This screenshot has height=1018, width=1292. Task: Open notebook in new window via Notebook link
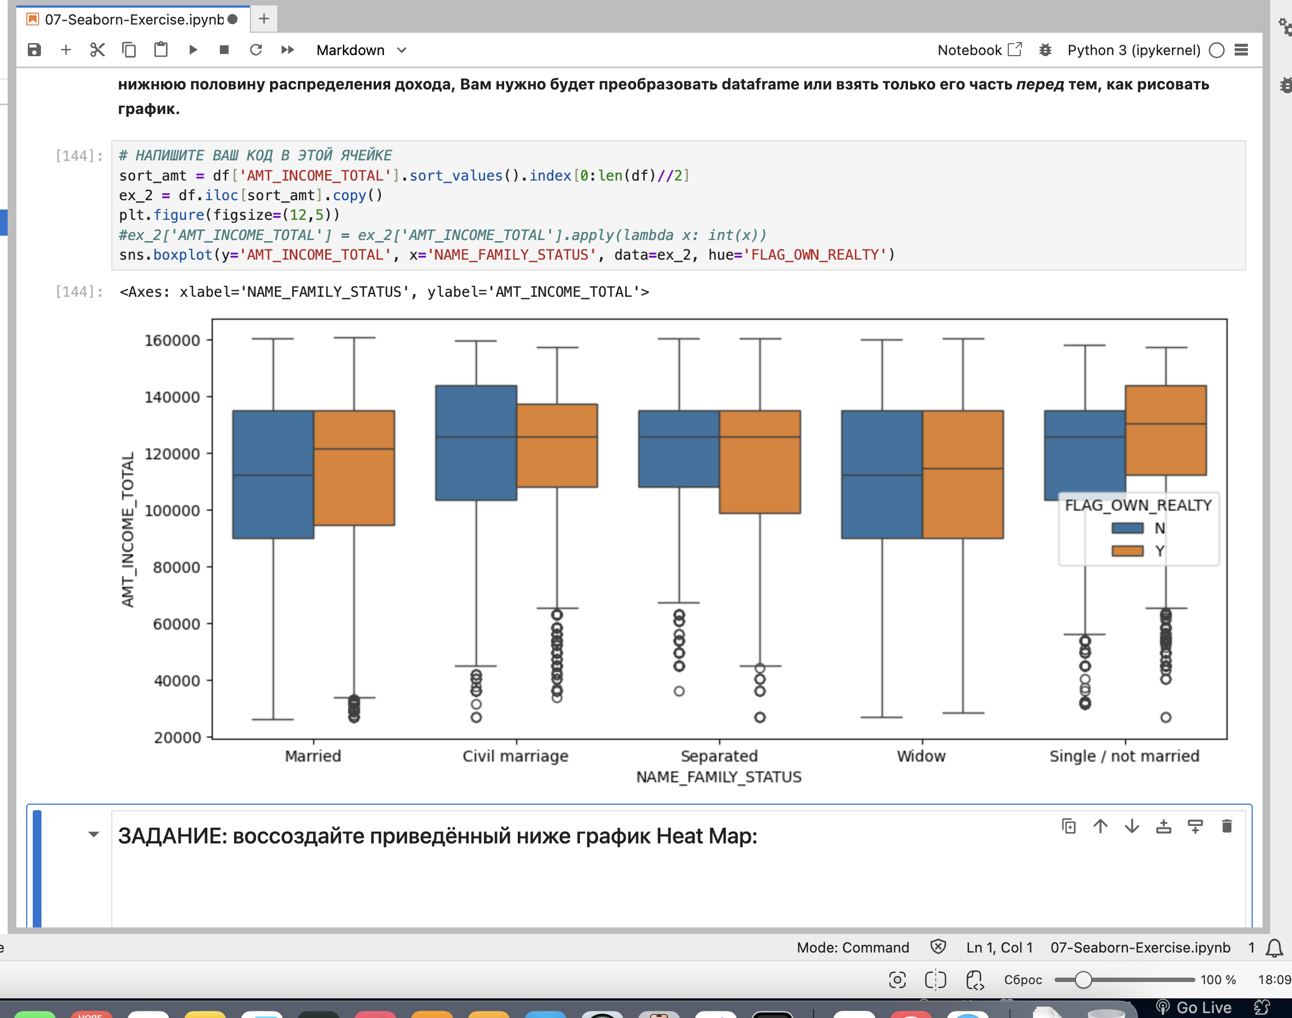click(x=979, y=50)
